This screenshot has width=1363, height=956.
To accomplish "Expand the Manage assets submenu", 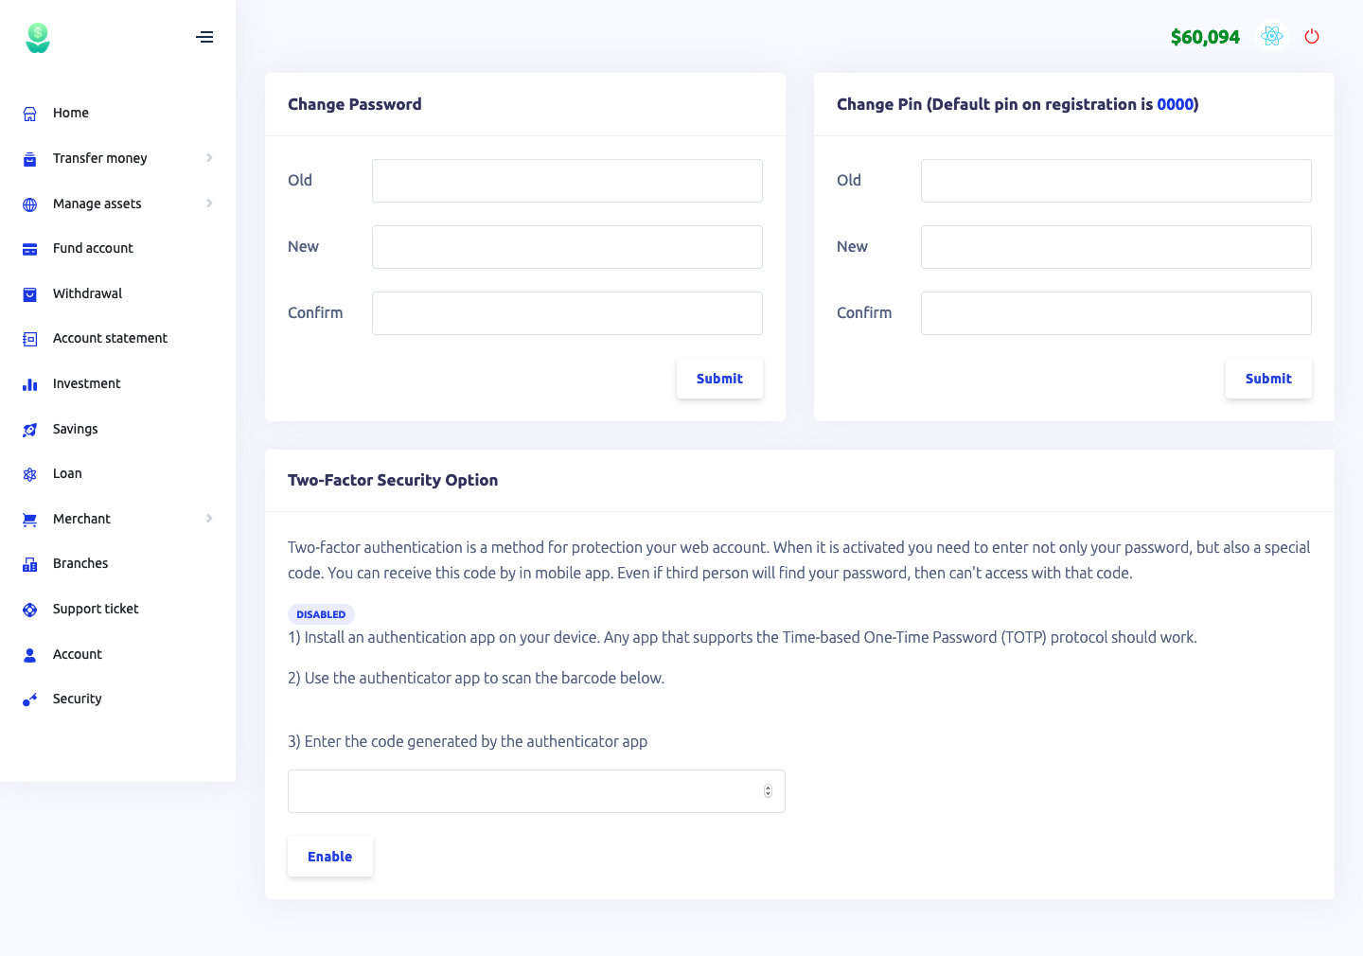I will coord(209,204).
